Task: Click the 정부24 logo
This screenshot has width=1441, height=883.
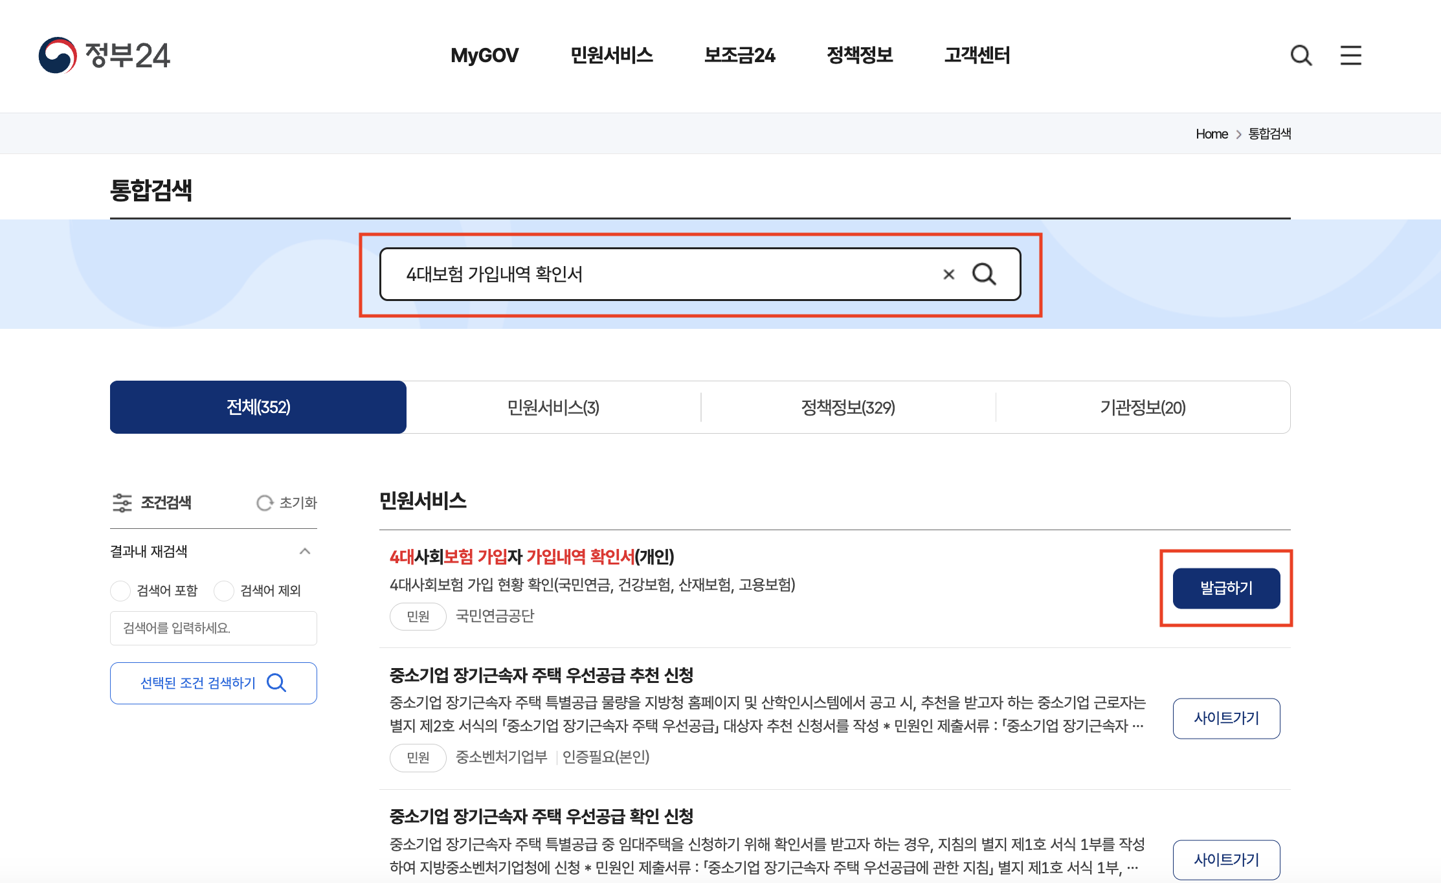Action: click(x=104, y=55)
